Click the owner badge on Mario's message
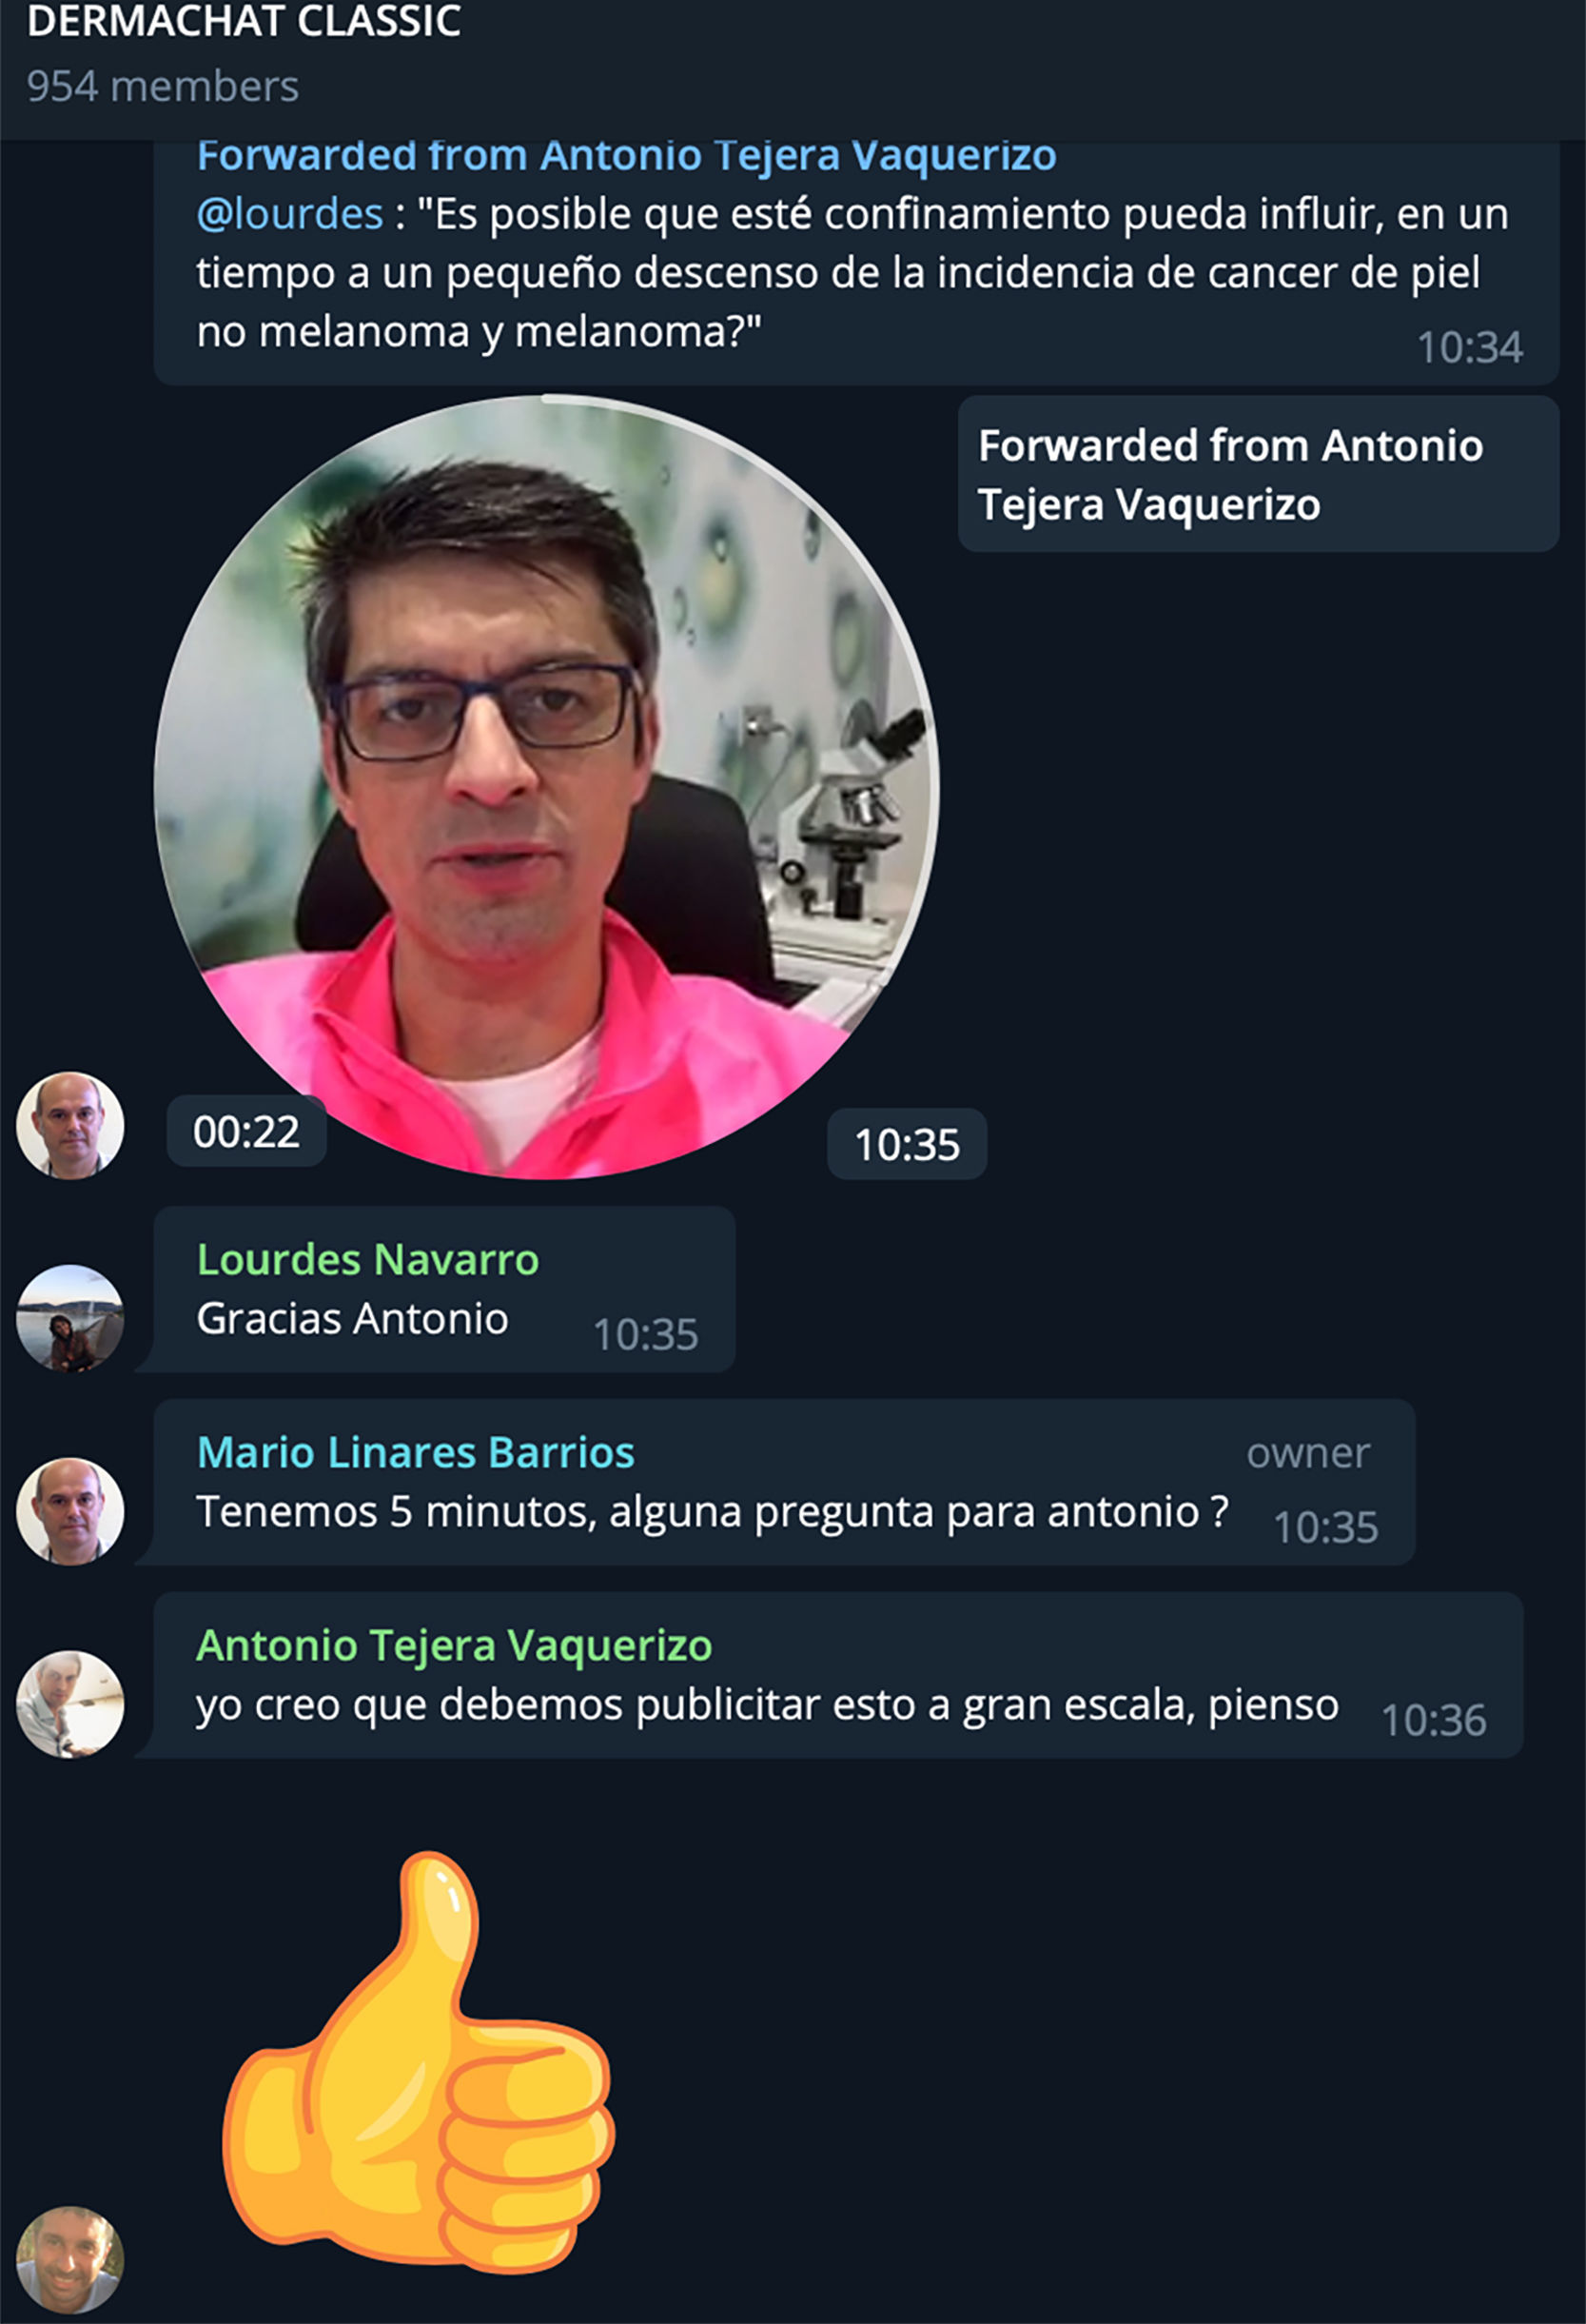 1308,1453
